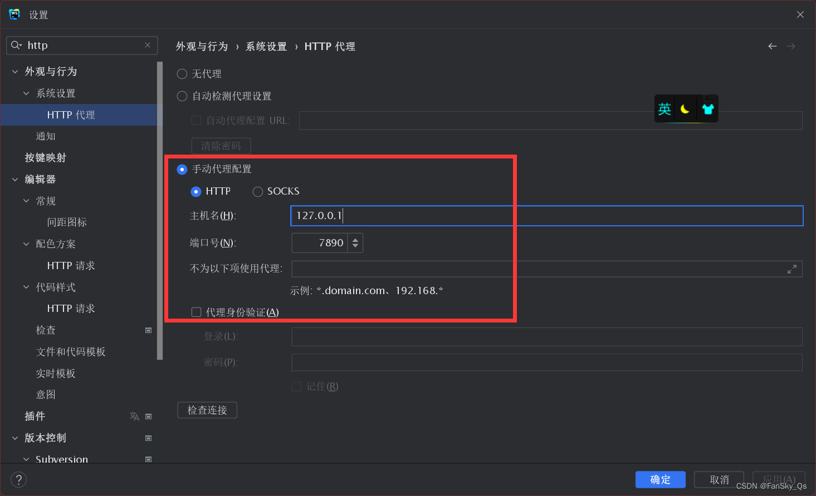Toggle the moon icon in the IME bar
This screenshot has height=496, width=816.
(x=685, y=109)
